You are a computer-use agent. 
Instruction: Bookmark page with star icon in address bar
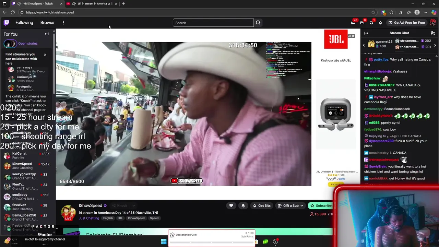click(x=373, y=12)
